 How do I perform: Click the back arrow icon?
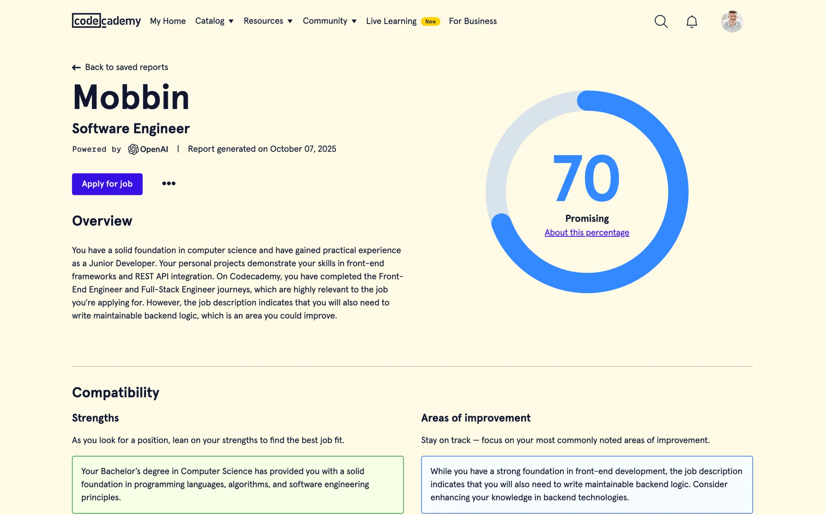(x=76, y=67)
